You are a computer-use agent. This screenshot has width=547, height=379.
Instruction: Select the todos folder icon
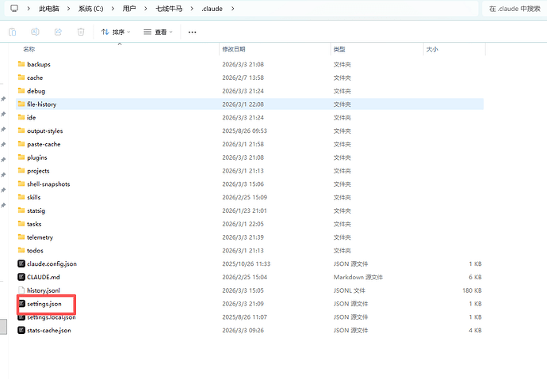pos(21,250)
